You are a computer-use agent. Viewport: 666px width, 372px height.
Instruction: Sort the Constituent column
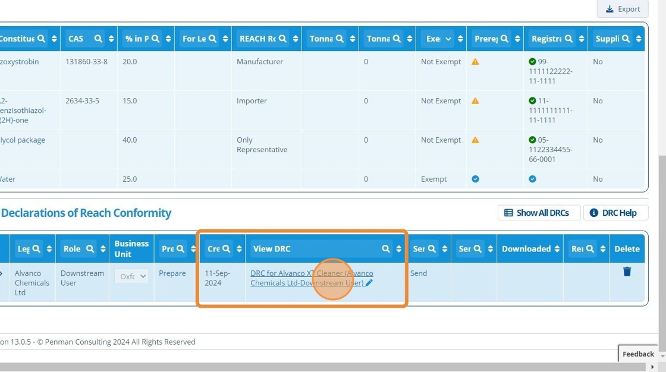pyautogui.click(x=54, y=39)
